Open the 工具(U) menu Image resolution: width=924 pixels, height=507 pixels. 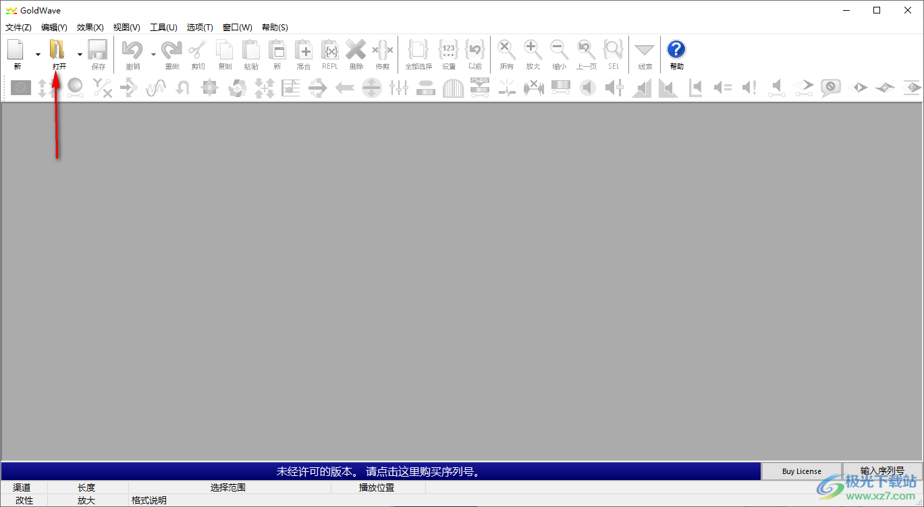pyautogui.click(x=163, y=27)
